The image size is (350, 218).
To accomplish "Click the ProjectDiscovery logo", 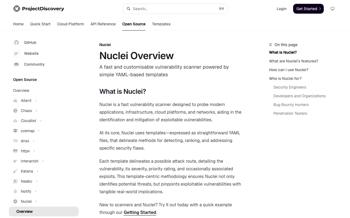I will (x=39, y=9).
